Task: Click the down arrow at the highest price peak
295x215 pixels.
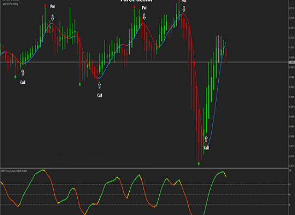Action: (184, 9)
